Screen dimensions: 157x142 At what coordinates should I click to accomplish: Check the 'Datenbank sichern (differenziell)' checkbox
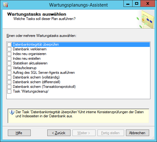(x=9, y=82)
